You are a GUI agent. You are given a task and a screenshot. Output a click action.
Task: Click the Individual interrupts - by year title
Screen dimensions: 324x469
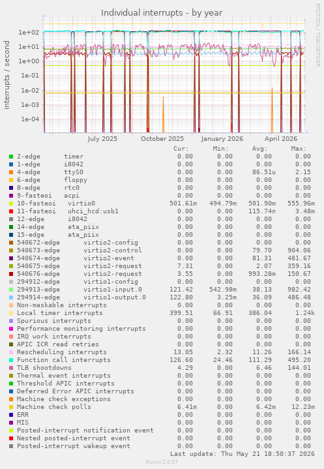[x=162, y=13]
